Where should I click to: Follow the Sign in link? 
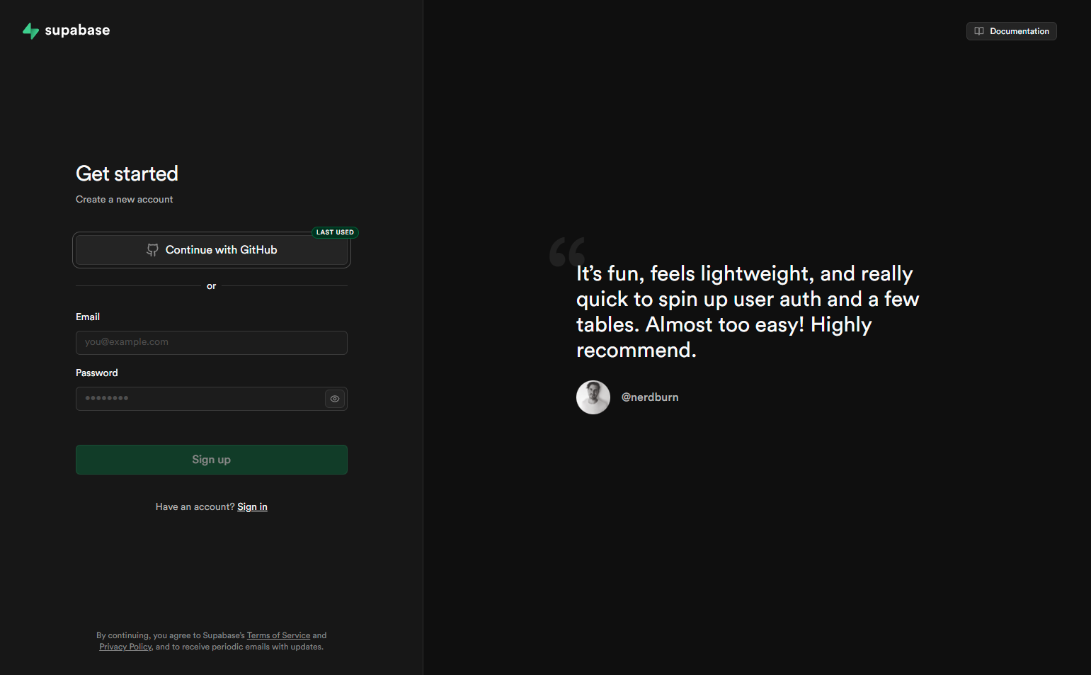pyautogui.click(x=252, y=507)
